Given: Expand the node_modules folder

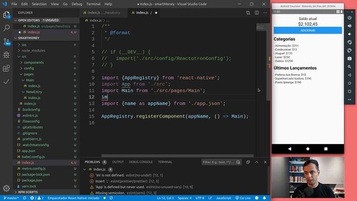Looking at the screenshot, I should point(46,51).
